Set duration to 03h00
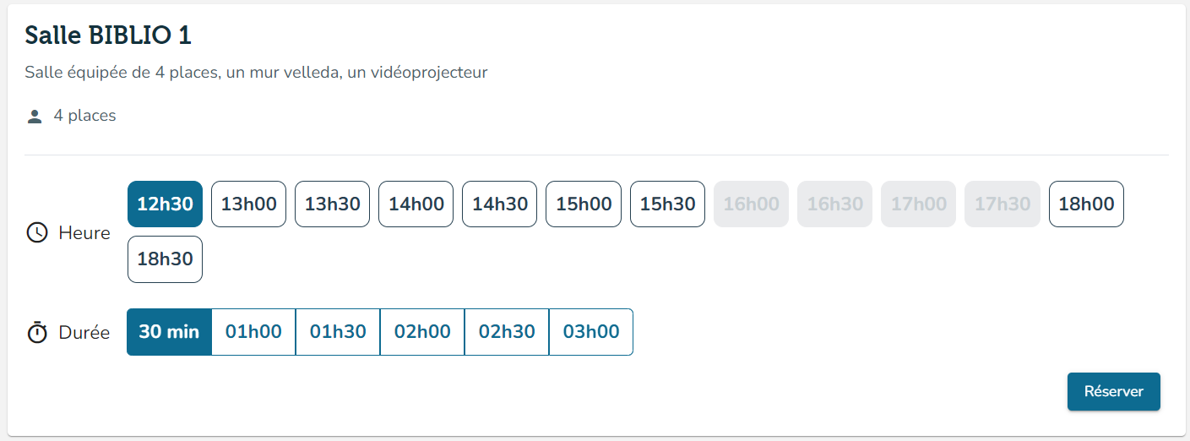This screenshot has height=441, width=1190. click(591, 332)
